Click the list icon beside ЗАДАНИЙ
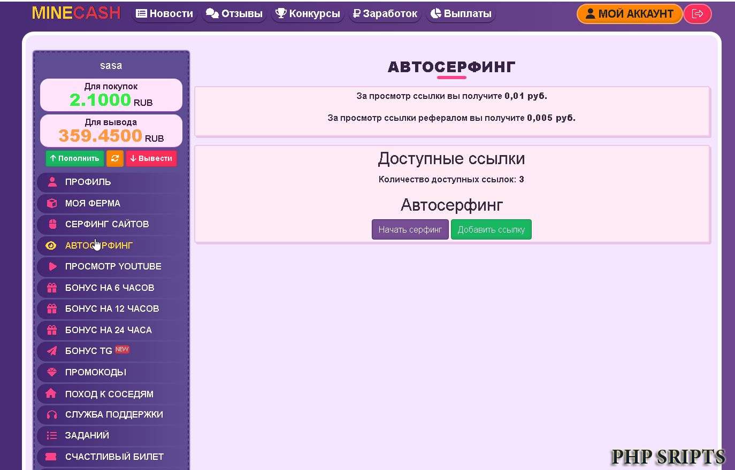The image size is (735, 470). [x=51, y=435]
